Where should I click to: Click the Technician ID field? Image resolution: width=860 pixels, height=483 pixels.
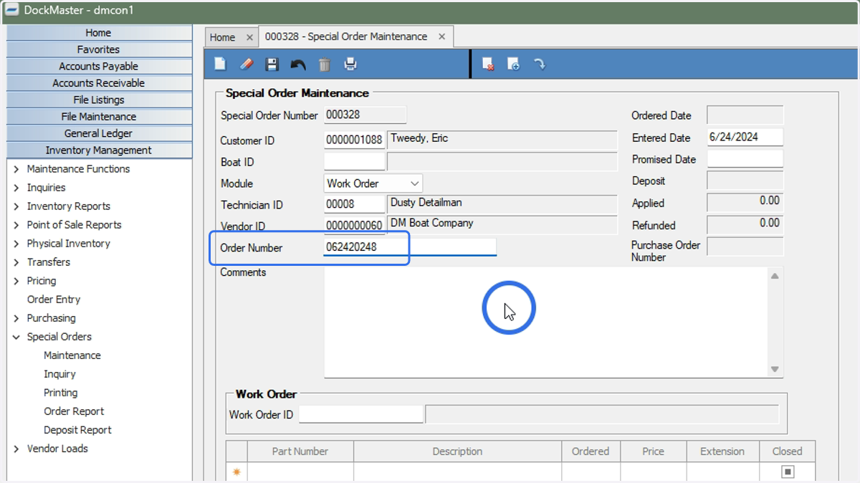pos(354,205)
